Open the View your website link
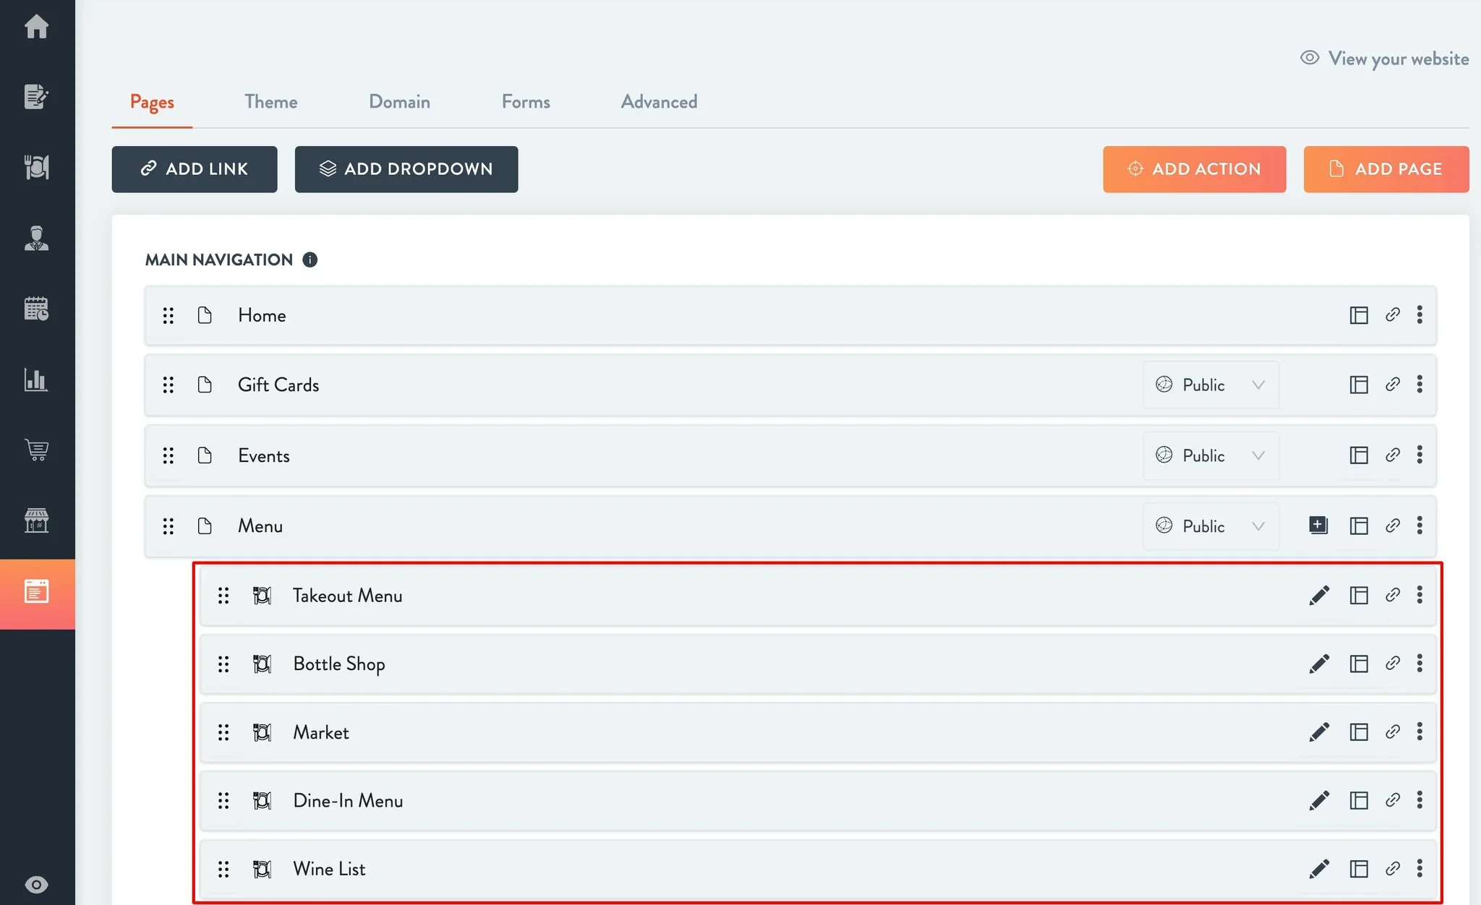 (1385, 59)
